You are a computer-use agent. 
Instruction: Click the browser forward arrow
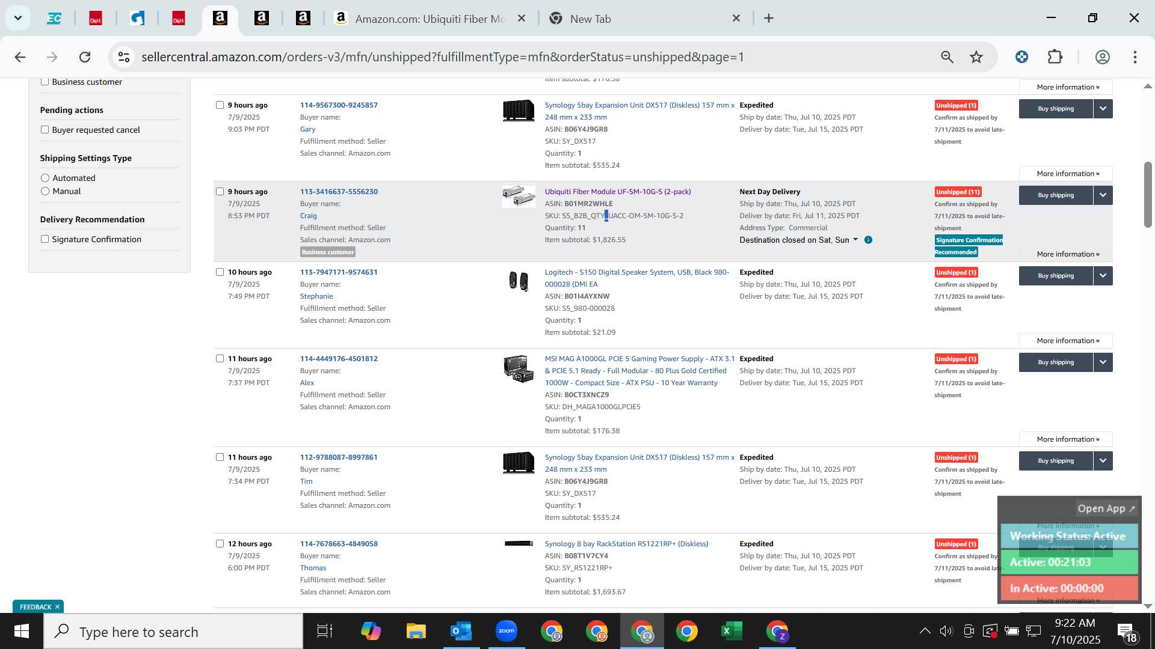(x=52, y=57)
